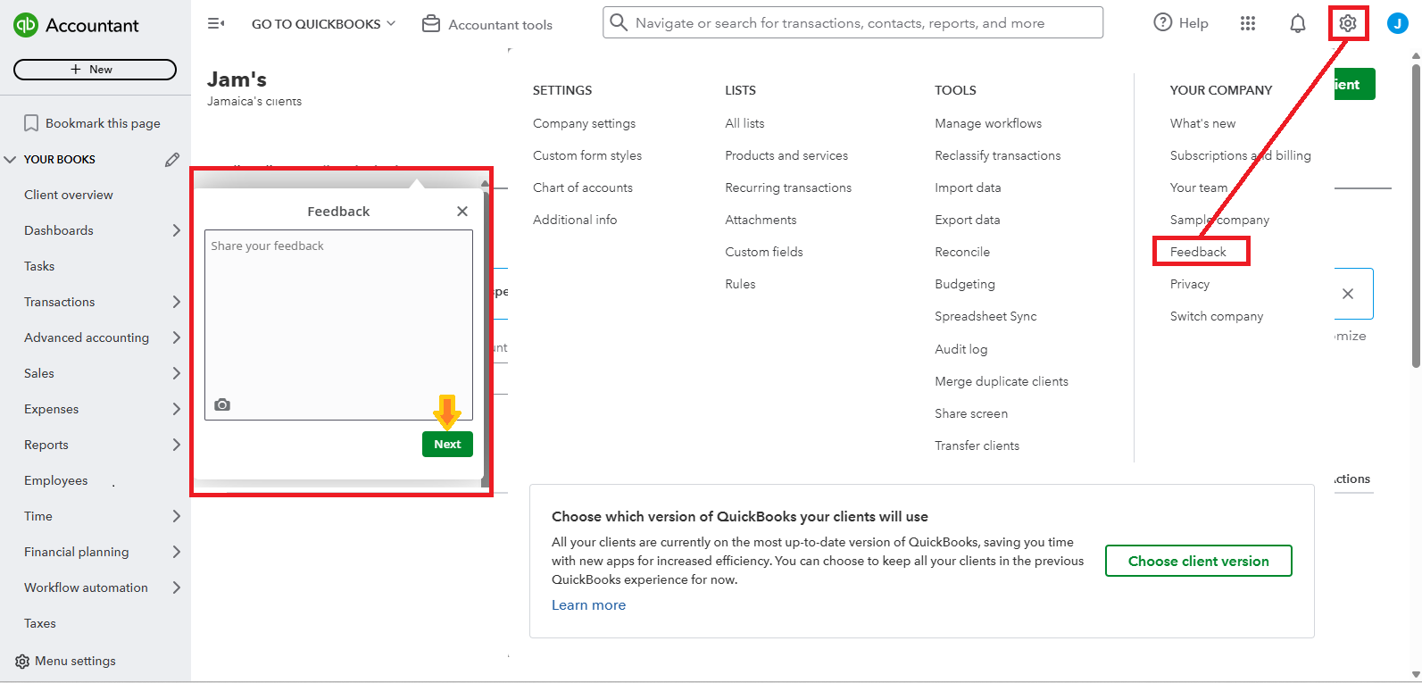Open the Learn more link
The width and height of the screenshot is (1422, 683).
click(588, 604)
